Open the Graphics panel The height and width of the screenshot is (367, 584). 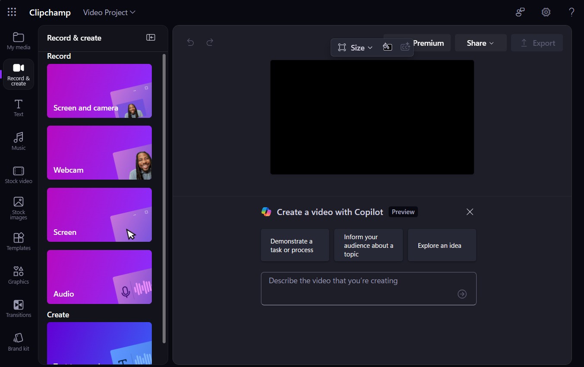pos(18,275)
